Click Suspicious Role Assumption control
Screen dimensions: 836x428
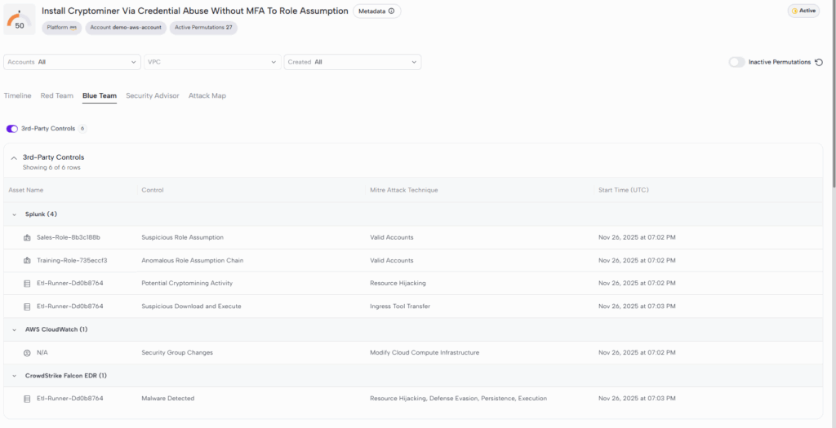[182, 237]
